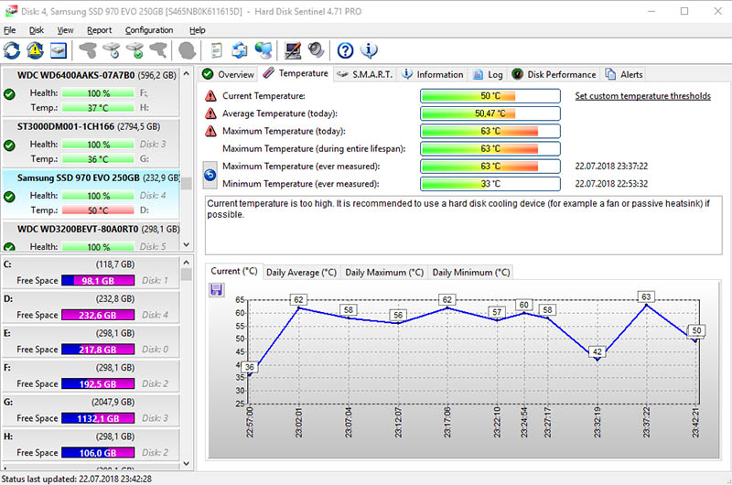Image resolution: width=732 pixels, height=485 pixels.
Task: Click the blue info 'i' toolbar icon
Action: pos(369,49)
